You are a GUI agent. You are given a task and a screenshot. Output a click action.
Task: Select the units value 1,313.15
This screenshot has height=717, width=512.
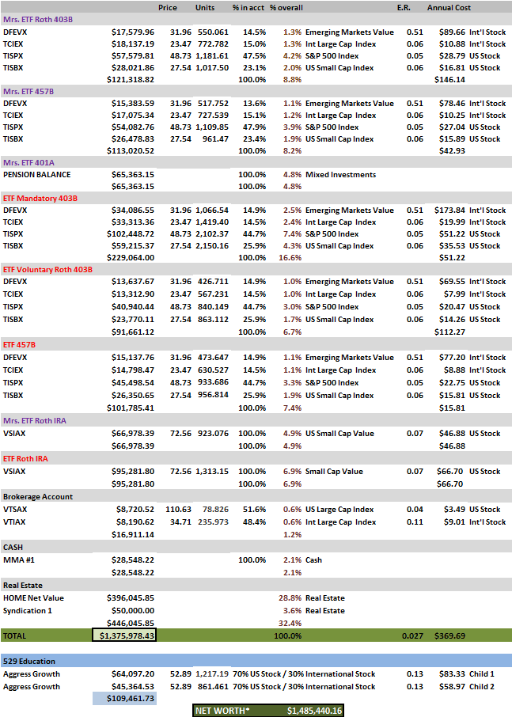[x=212, y=471]
